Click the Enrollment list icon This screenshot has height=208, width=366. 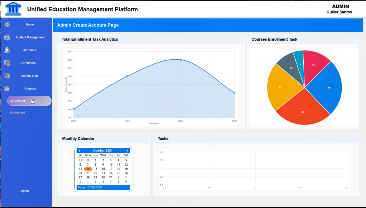point(7,63)
